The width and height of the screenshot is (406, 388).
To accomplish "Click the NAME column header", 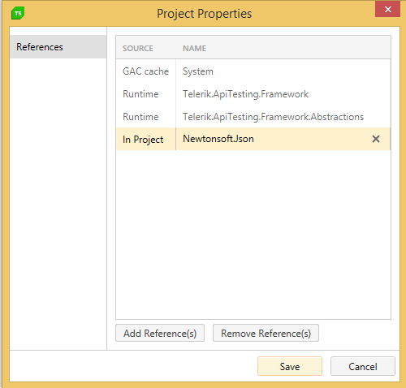I will (194, 48).
